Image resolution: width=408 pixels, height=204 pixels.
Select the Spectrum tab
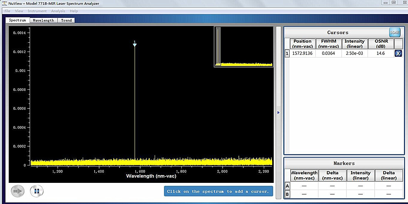(x=17, y=20)
